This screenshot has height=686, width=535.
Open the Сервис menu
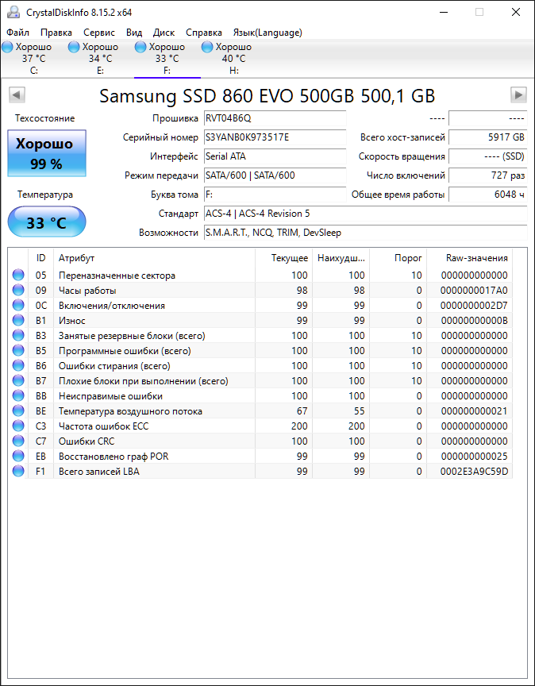99,33
